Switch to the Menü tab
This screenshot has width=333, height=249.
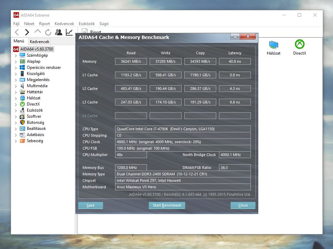tap(19, 41)
